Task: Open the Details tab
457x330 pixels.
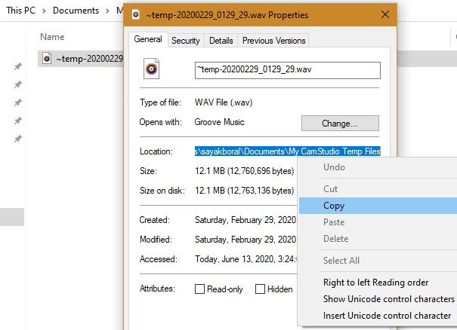Action: (x=221, y=41)
